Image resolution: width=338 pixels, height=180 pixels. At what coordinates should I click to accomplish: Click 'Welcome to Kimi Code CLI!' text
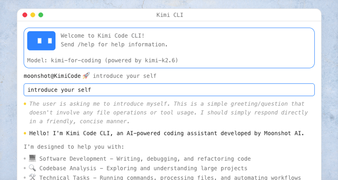(x=103, y=36)
